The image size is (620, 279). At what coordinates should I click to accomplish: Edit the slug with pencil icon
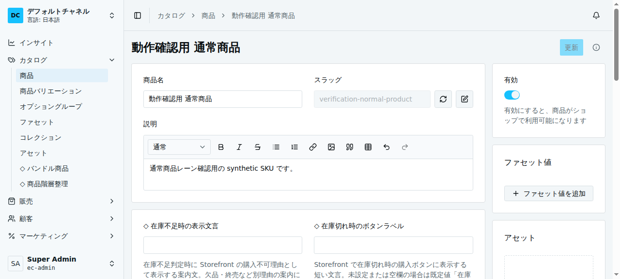[465, 99]
